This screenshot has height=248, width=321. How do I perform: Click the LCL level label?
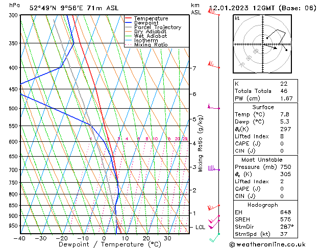coord(200,228)
